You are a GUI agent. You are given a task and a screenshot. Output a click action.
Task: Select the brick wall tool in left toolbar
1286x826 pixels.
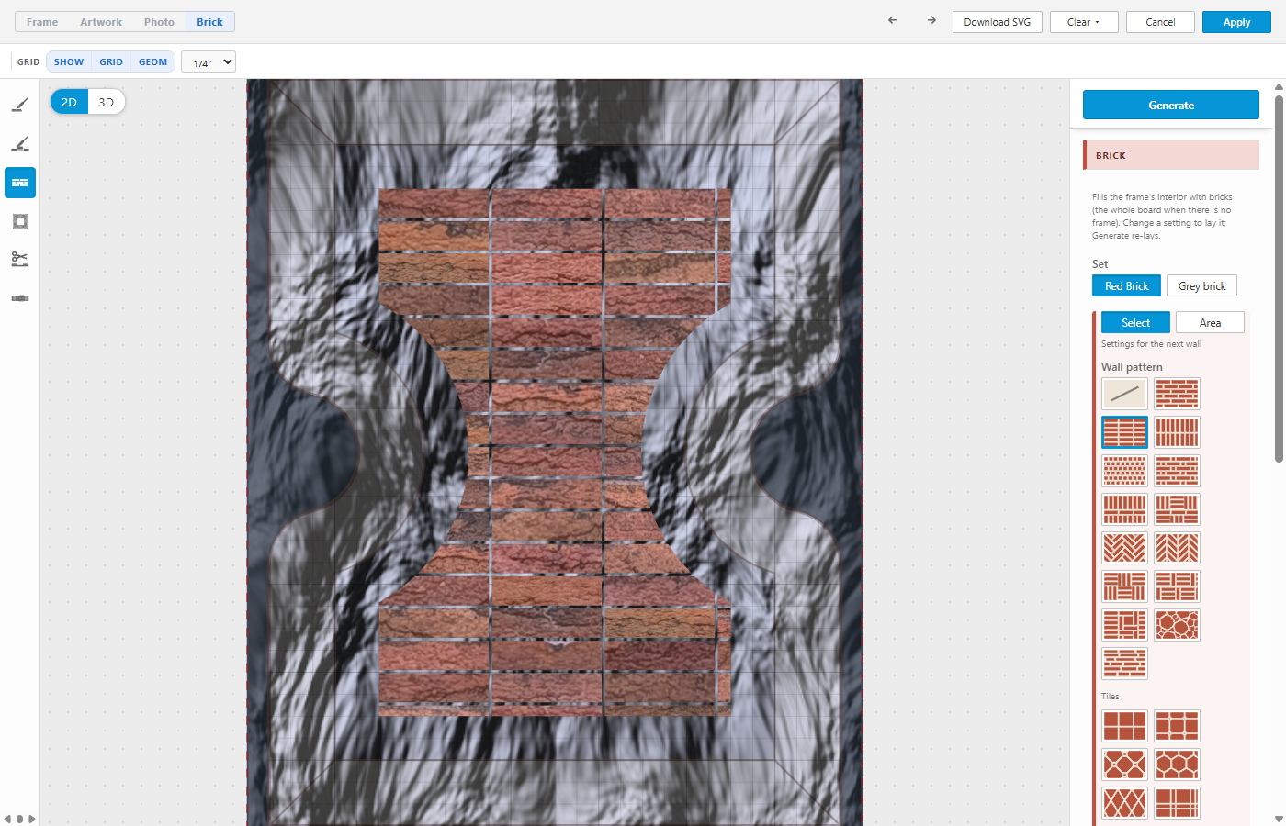[x=20, y=183]
